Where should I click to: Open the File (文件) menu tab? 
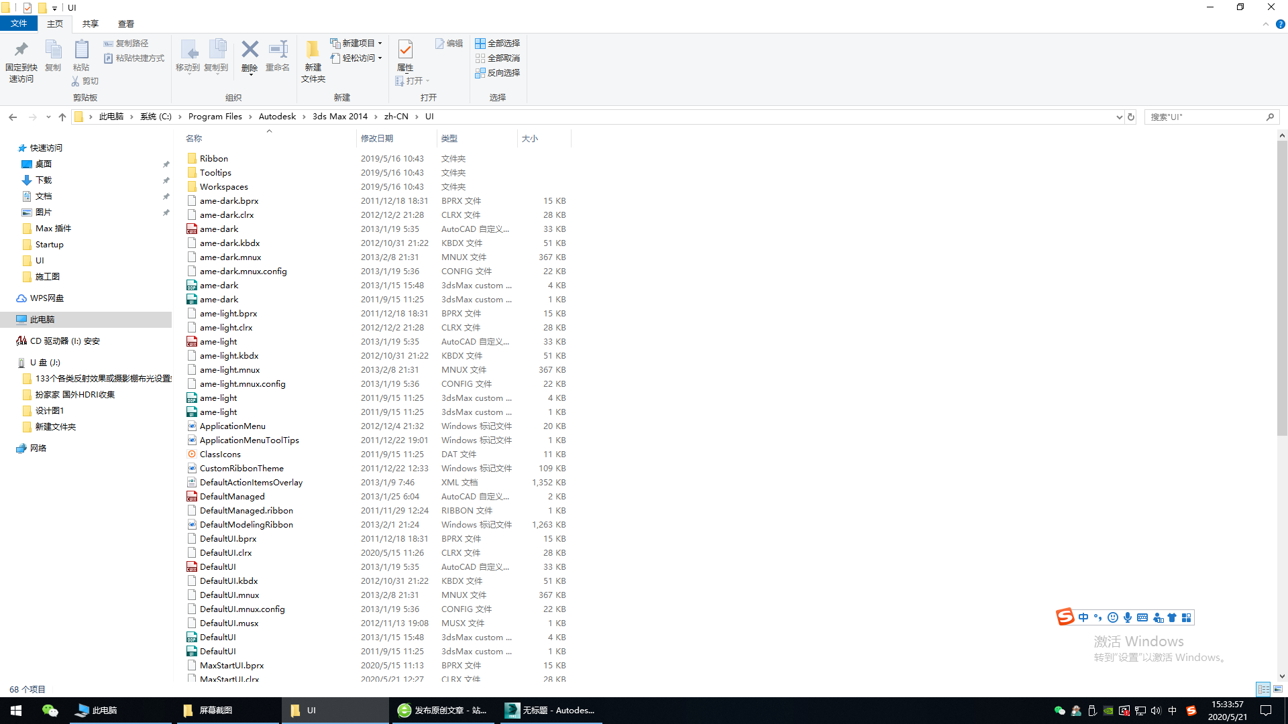(19, 23)
